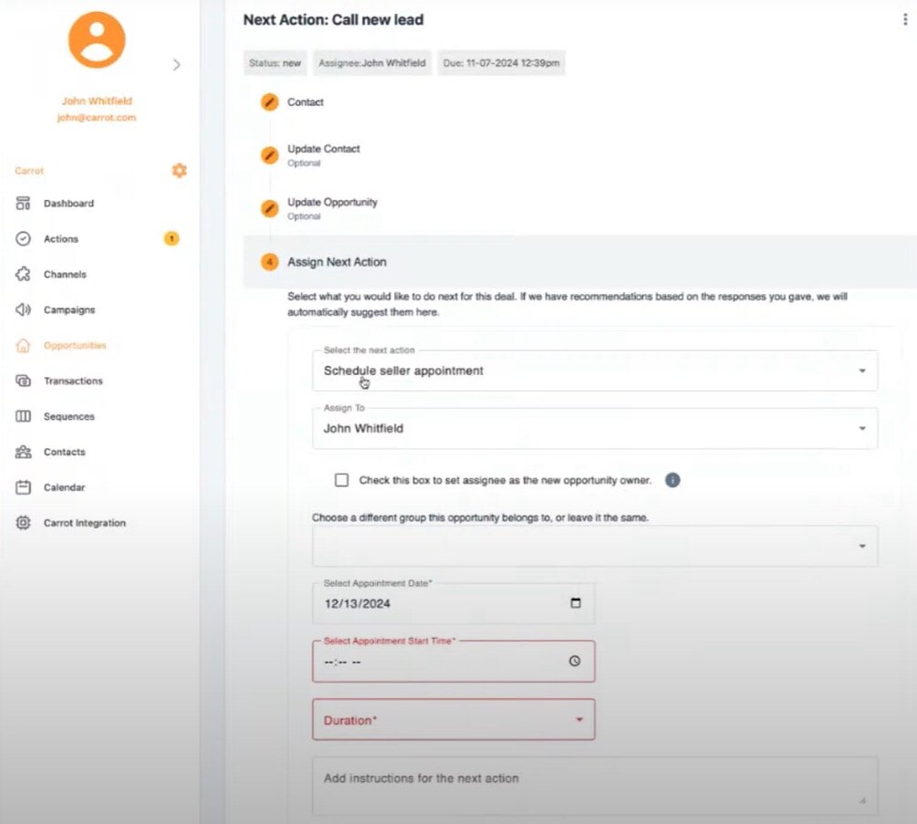
Task: Click the Carrot Integration icon
Action: coord(23,523)
